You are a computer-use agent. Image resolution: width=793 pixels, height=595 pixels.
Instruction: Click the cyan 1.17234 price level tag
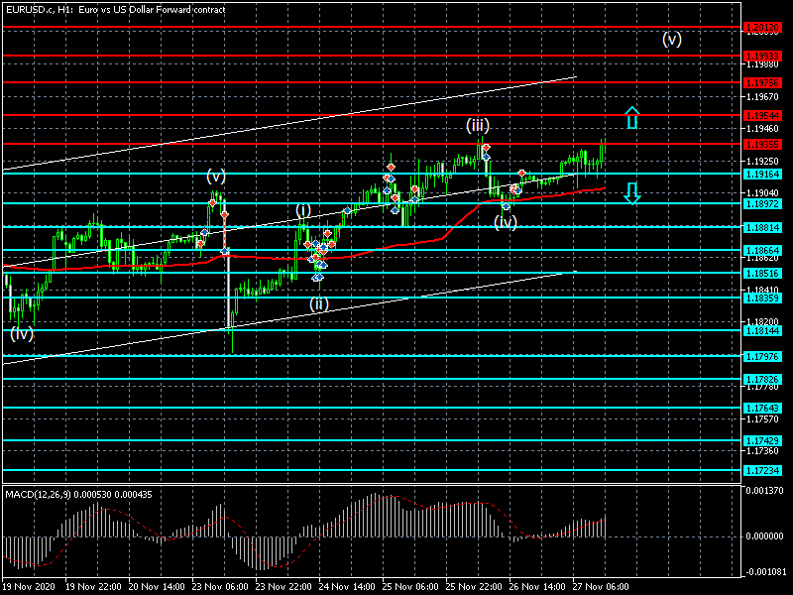(x=762, y=470)
